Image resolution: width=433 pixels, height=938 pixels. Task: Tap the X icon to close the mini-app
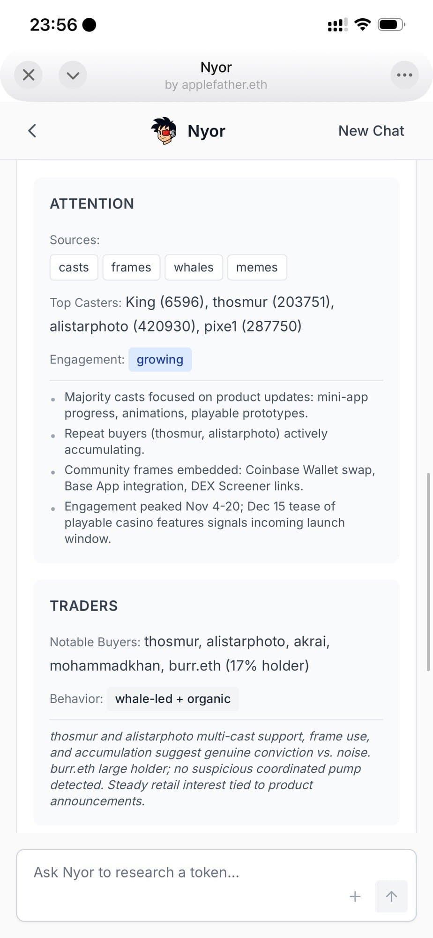tap(28, 75)
